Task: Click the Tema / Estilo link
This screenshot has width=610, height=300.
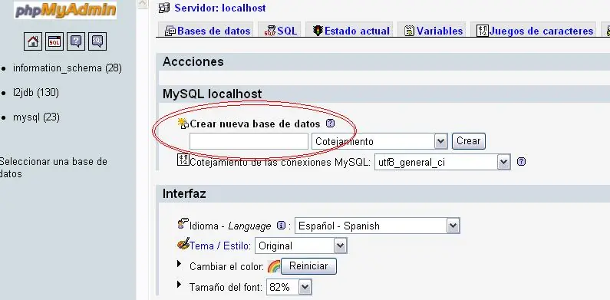Action: (x=220, y=246)
